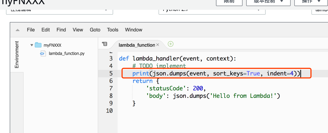328x133 pixels.
Task: Open the View menu
Action: (78, 30)
